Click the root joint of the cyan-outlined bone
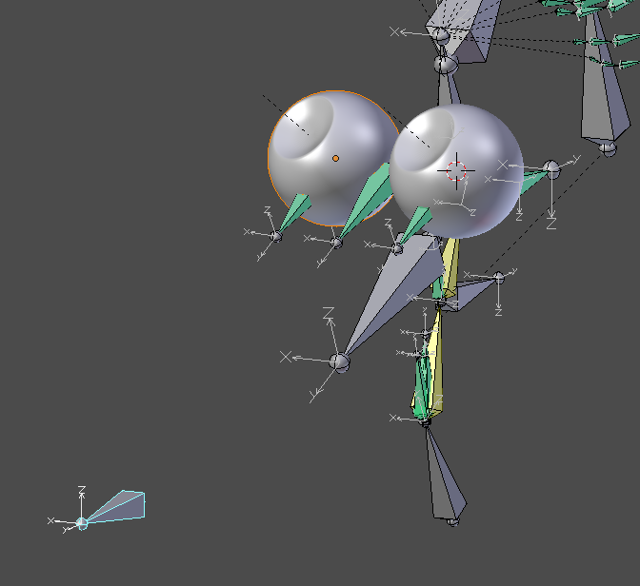 point(82,523)
